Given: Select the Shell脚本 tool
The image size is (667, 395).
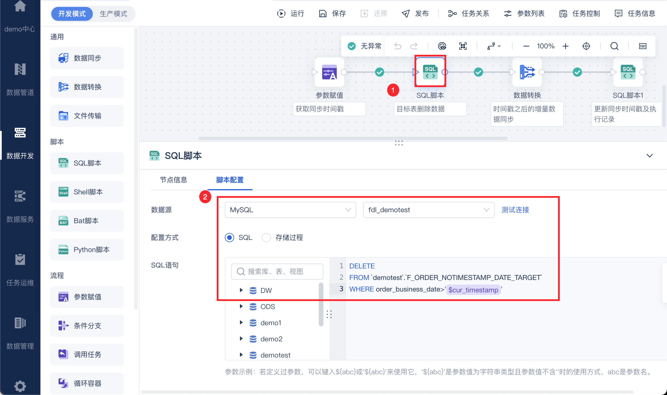Looking at the screenshot, I should (87, 192).
